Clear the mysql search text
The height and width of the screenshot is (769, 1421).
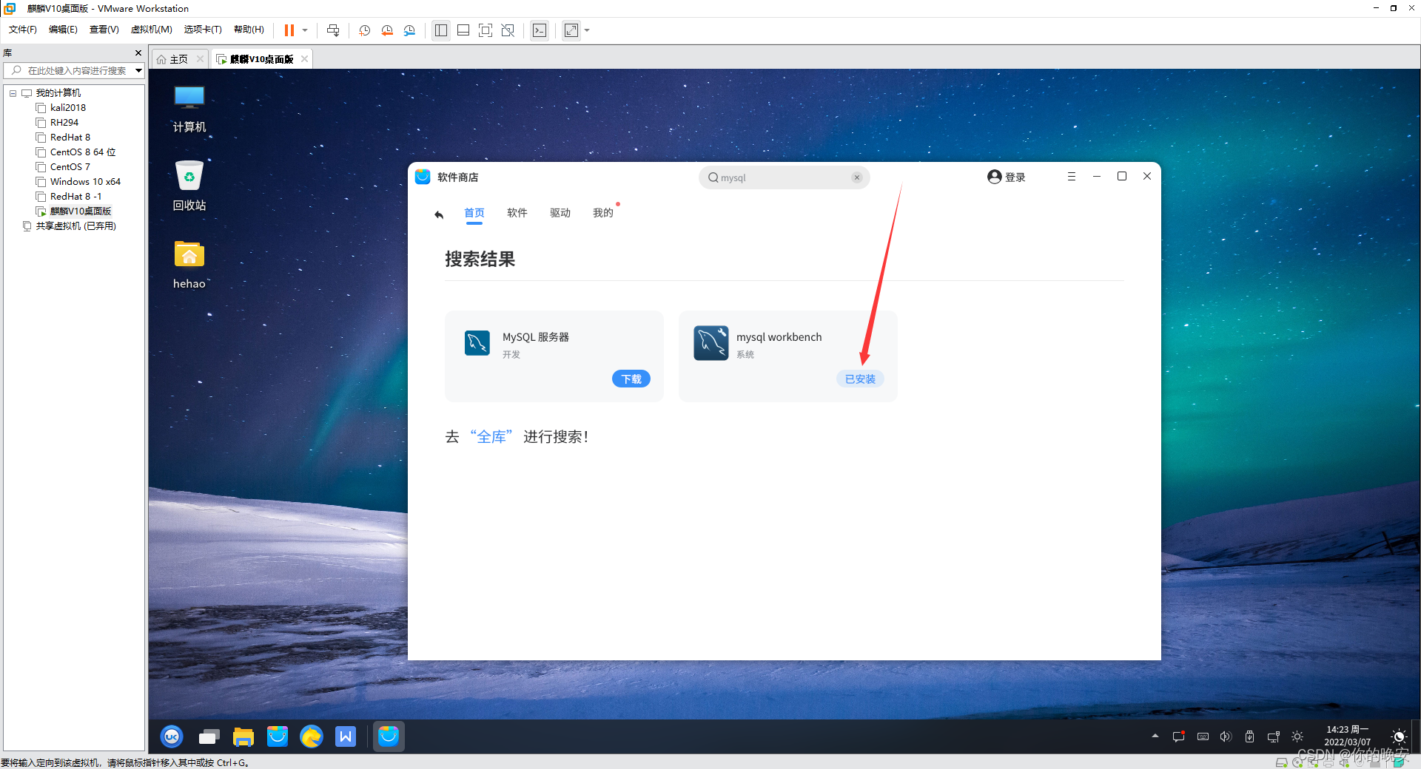coord(857,177)
